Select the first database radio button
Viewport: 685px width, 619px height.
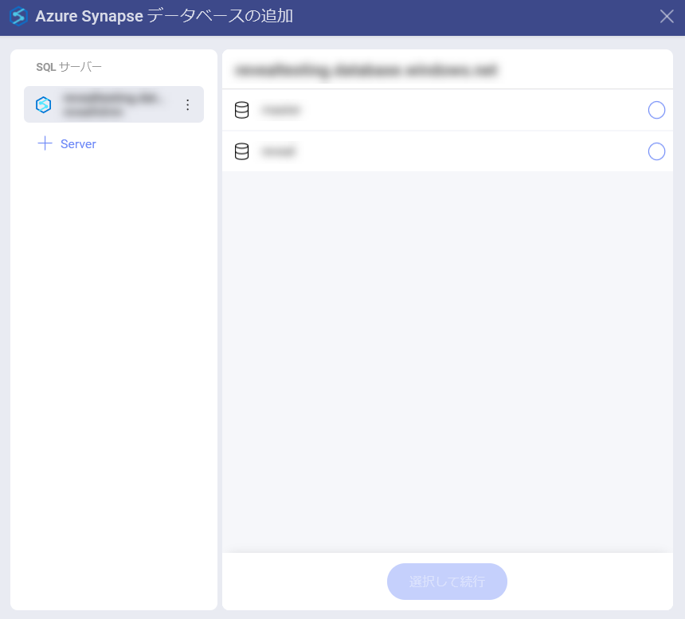point(656,110)
